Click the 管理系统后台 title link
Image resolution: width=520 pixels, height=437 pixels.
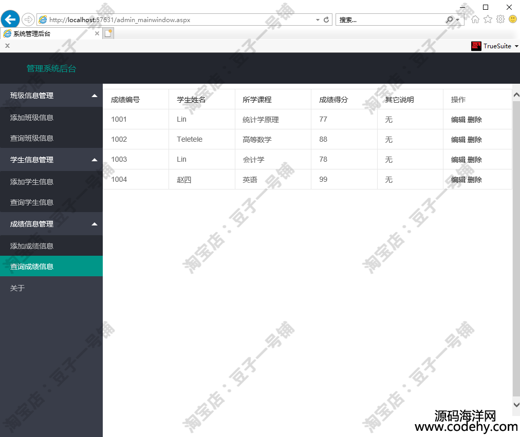tap(51, 69)
